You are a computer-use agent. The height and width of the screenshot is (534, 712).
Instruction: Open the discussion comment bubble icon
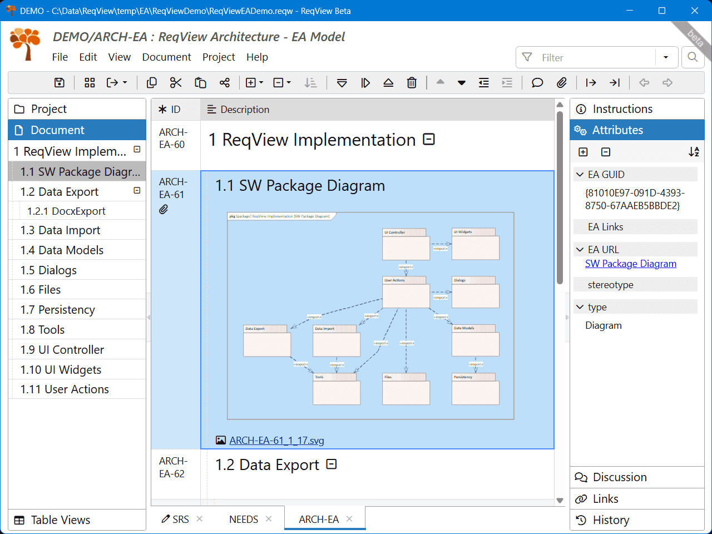[537, 82]
